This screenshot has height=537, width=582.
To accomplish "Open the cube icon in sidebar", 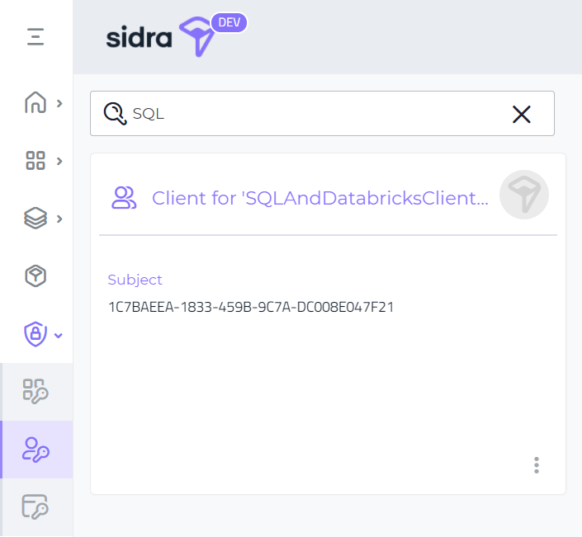I will 35,276.
